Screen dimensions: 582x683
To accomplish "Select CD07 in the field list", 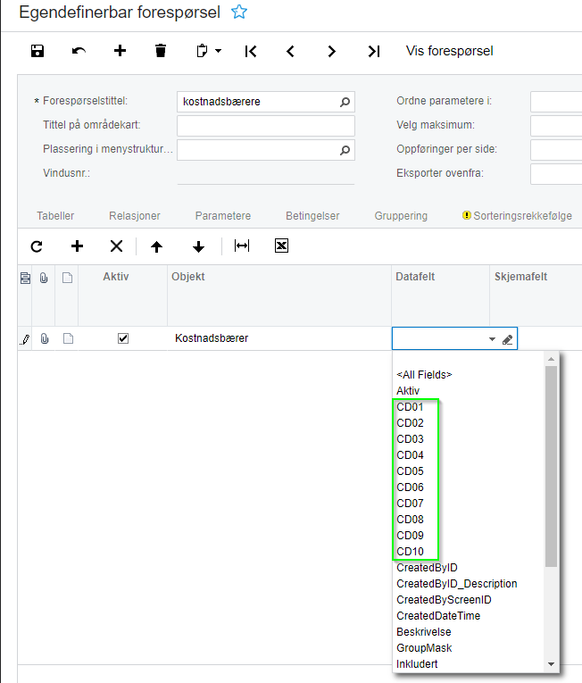I will pos(410,504).
